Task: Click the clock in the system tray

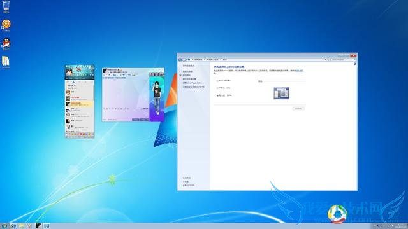Action: click(x=401, y=226)
